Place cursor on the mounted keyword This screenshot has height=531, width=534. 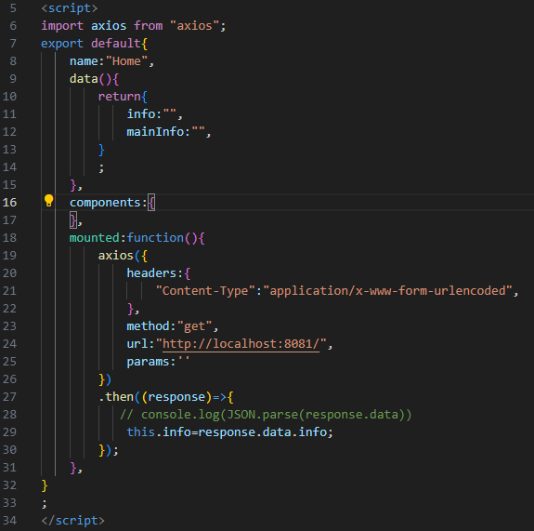coord(95,238)
